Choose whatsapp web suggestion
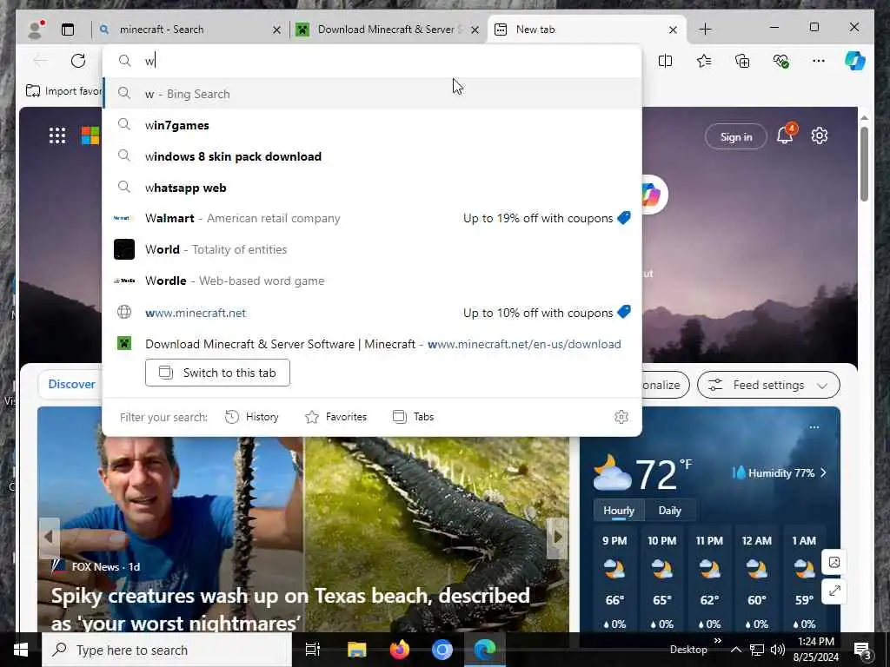This screenshot has width=890, height=667. 372,188
